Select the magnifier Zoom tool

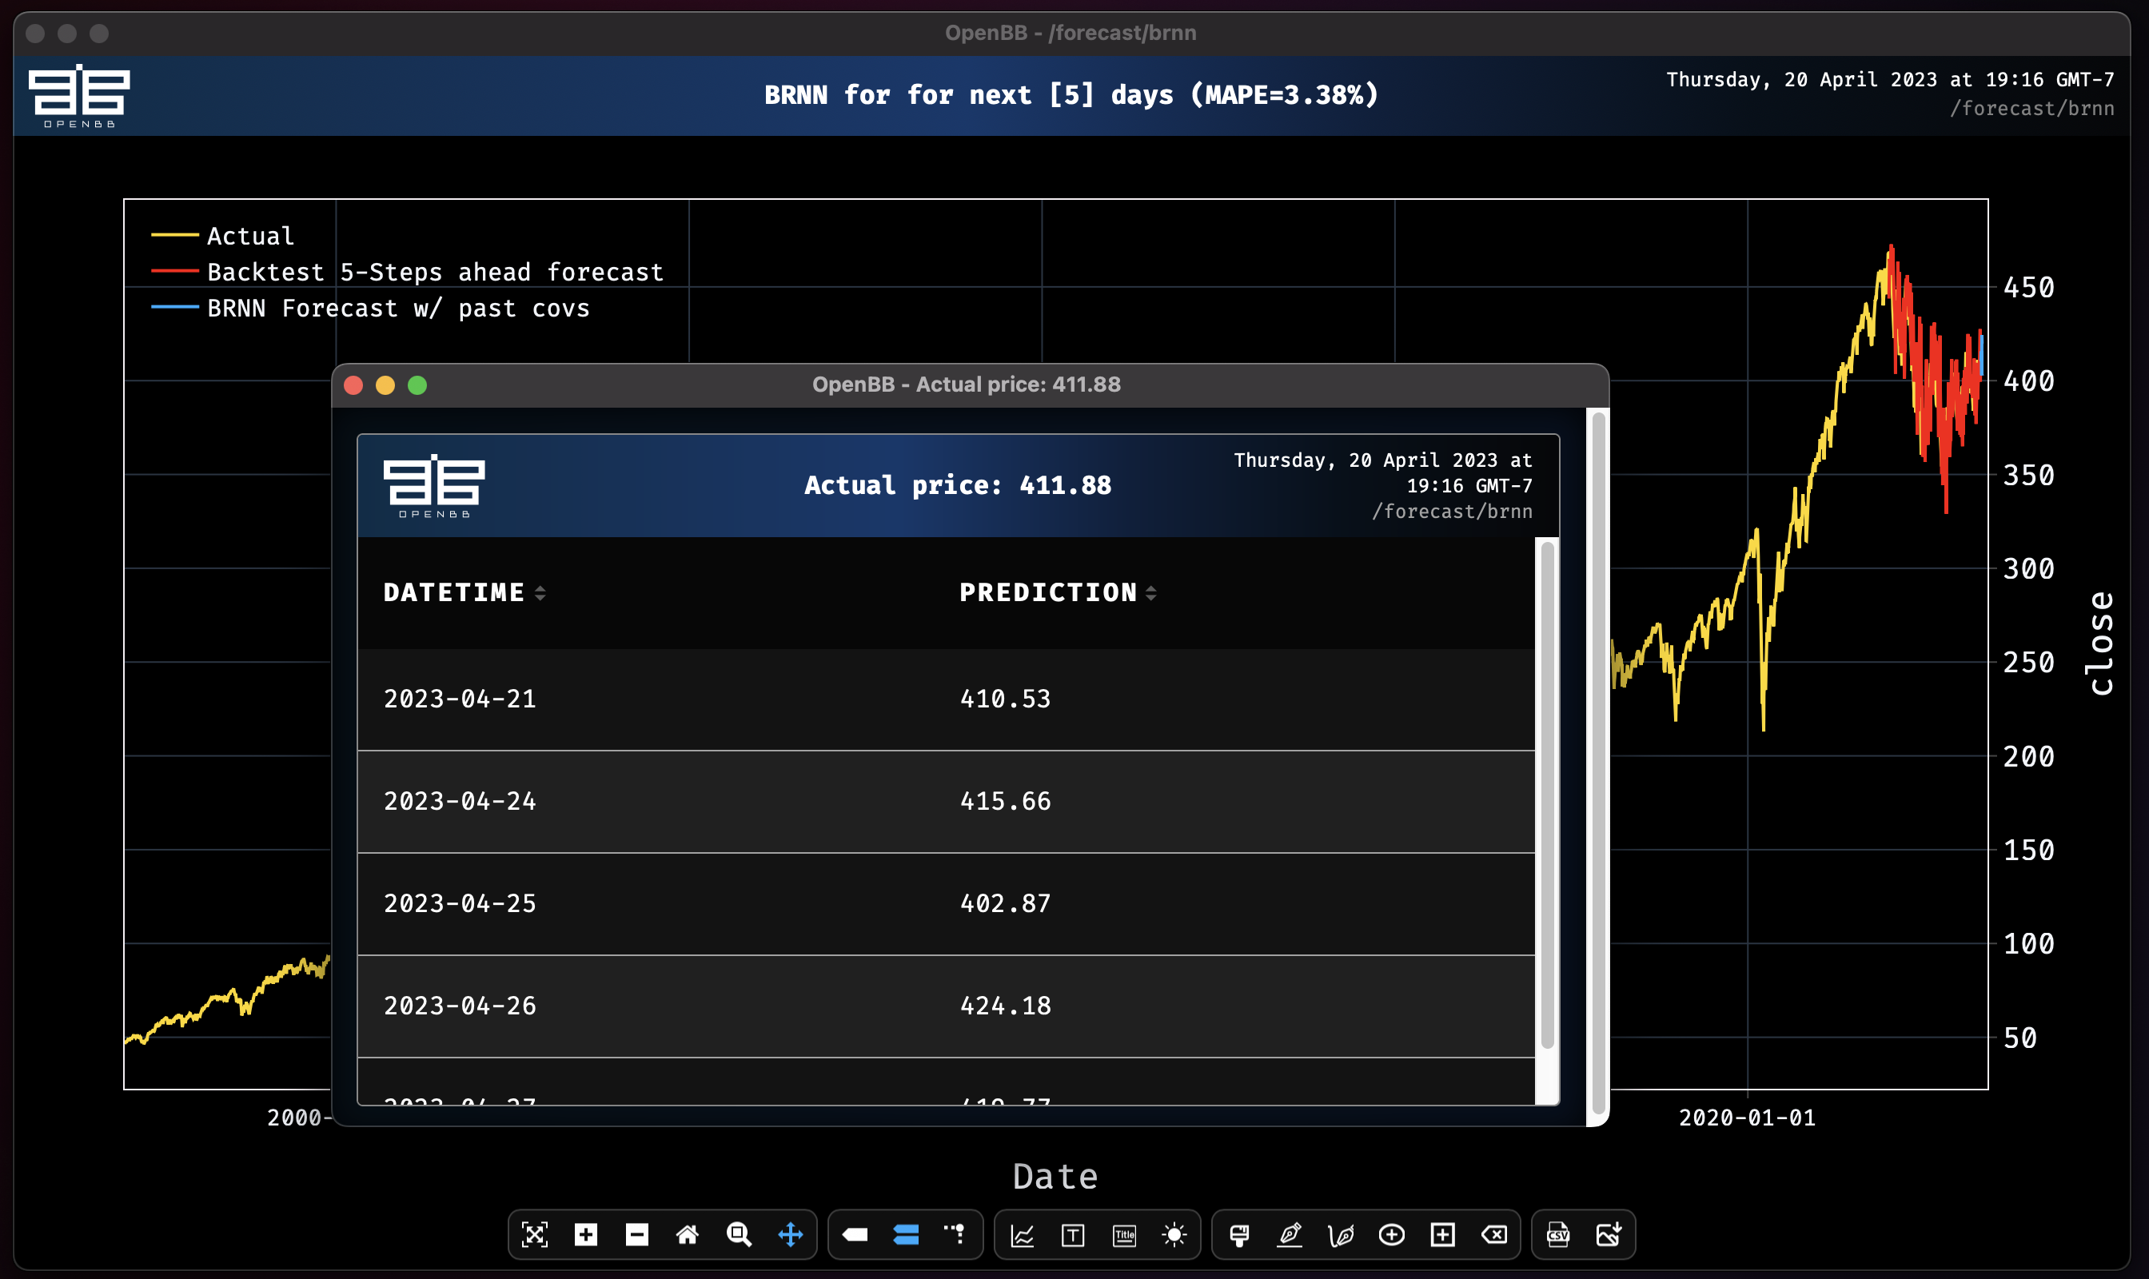(739, 1234)
